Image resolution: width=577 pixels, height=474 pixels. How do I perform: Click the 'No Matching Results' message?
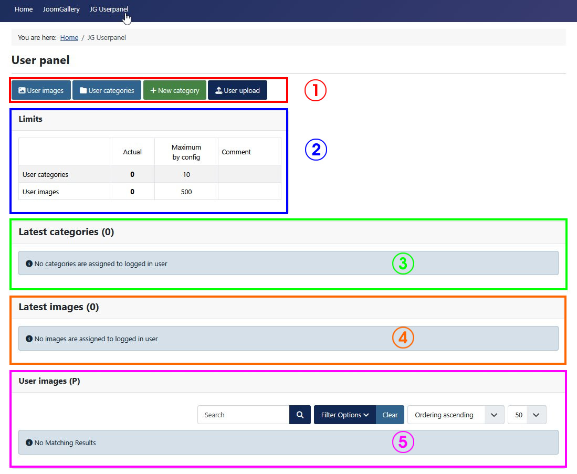tap(65, 443)
